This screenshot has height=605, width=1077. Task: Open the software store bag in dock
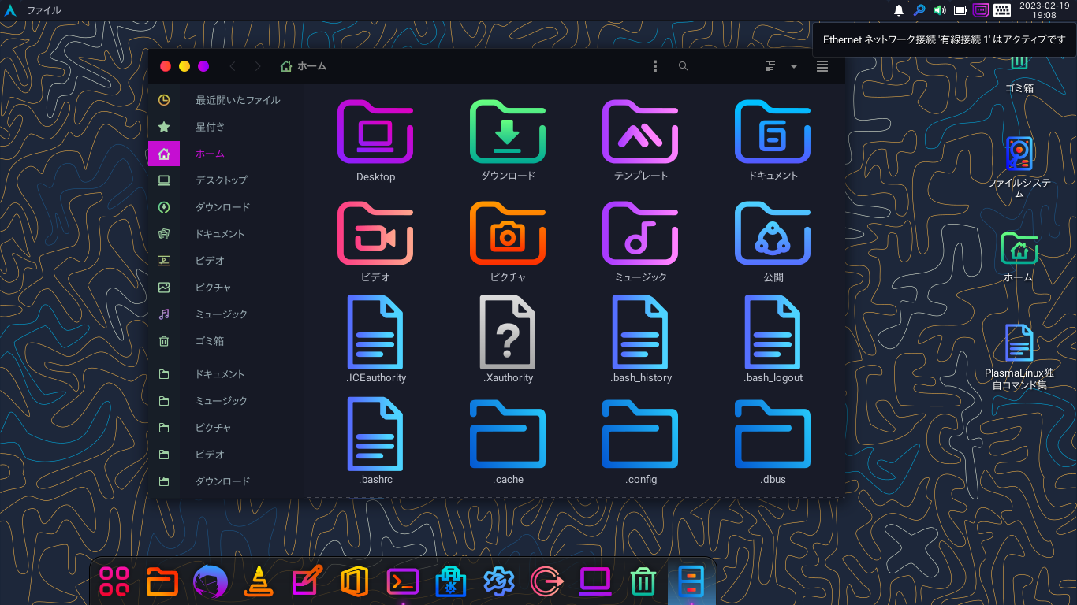451,582
